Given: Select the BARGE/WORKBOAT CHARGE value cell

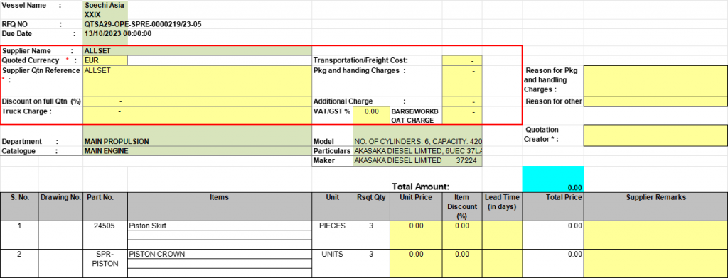Looking at the screenshot, I should pyautogui.click(x=462, y=116).
